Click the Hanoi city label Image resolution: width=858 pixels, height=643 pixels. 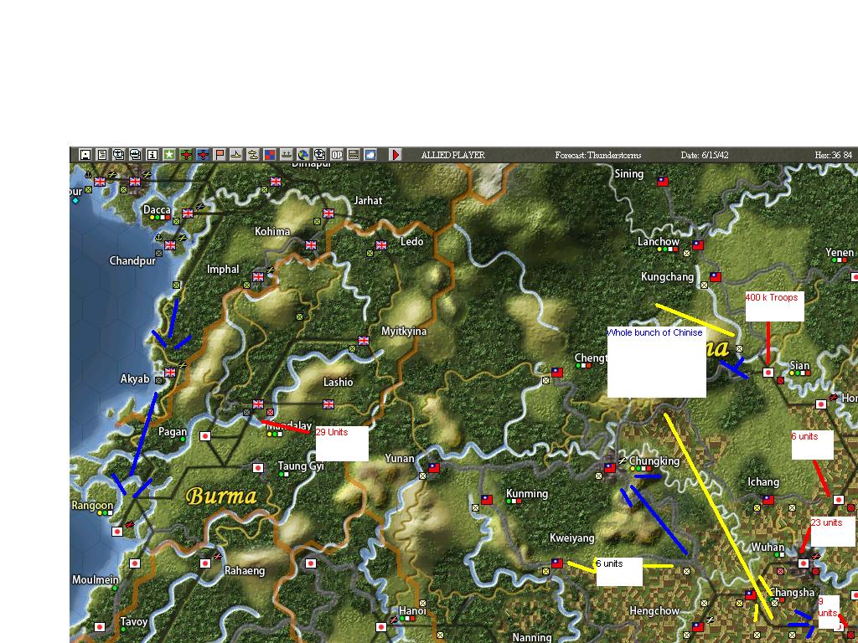click(x=412, y=610)
